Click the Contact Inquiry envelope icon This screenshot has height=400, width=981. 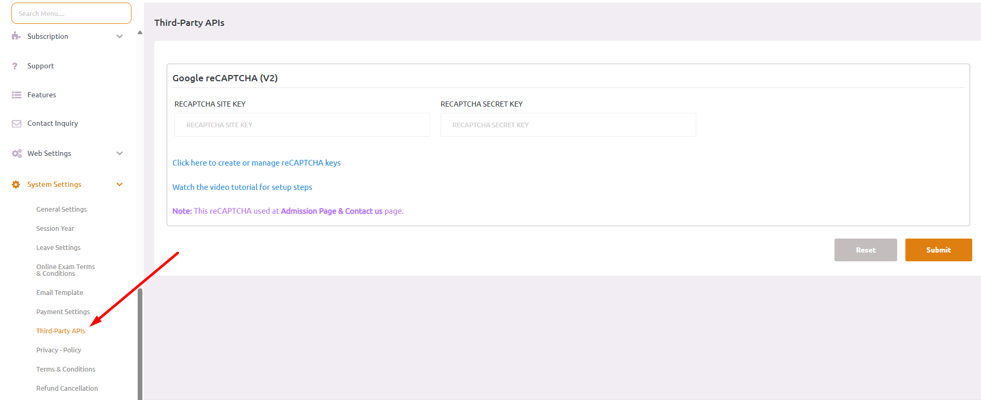[17, 124]
